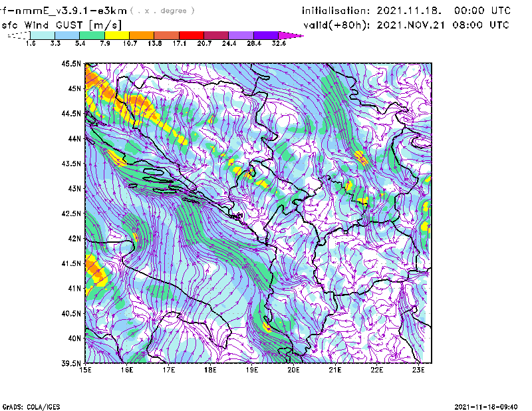
Task: Click the 39.5N latitude label
Action: [71, 363]
